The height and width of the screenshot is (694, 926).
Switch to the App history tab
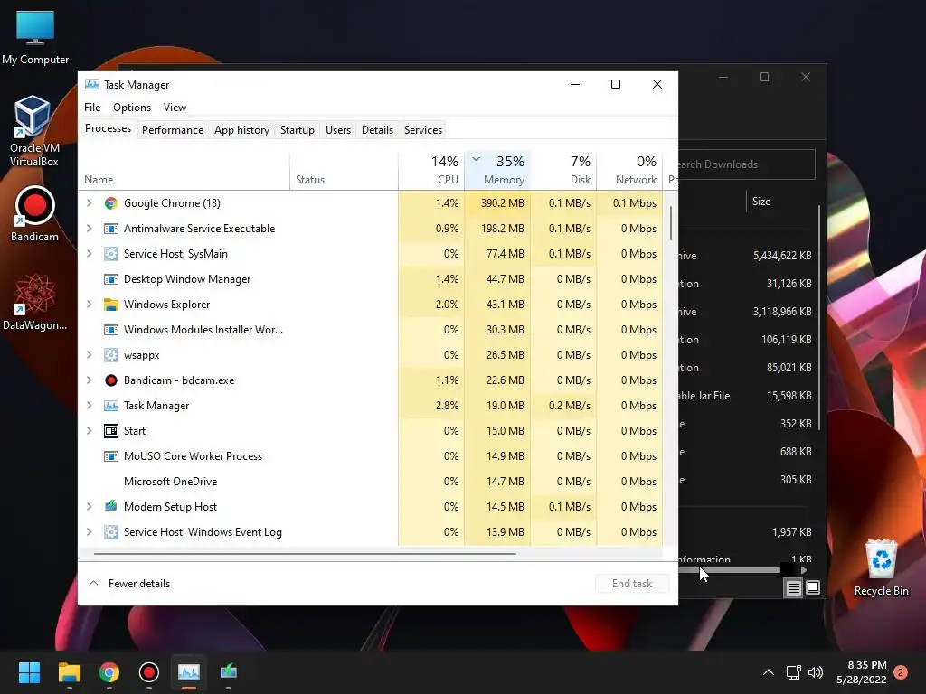tap(241, 130)
